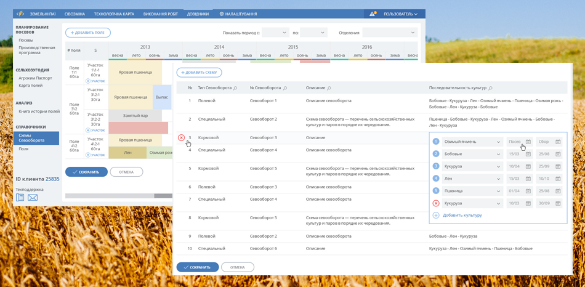Image resolution: width=585 pixels, height=287 pixels.
Task: Click the number 1 badge beside Озимый ячмень
Action: tap(436, 142)
